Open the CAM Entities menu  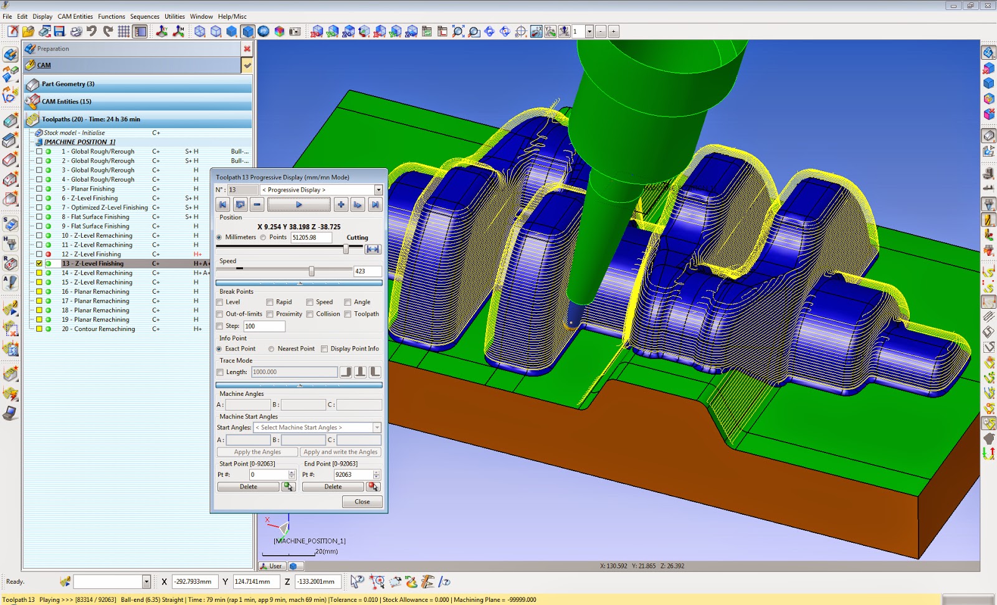(x=74, y=16)
